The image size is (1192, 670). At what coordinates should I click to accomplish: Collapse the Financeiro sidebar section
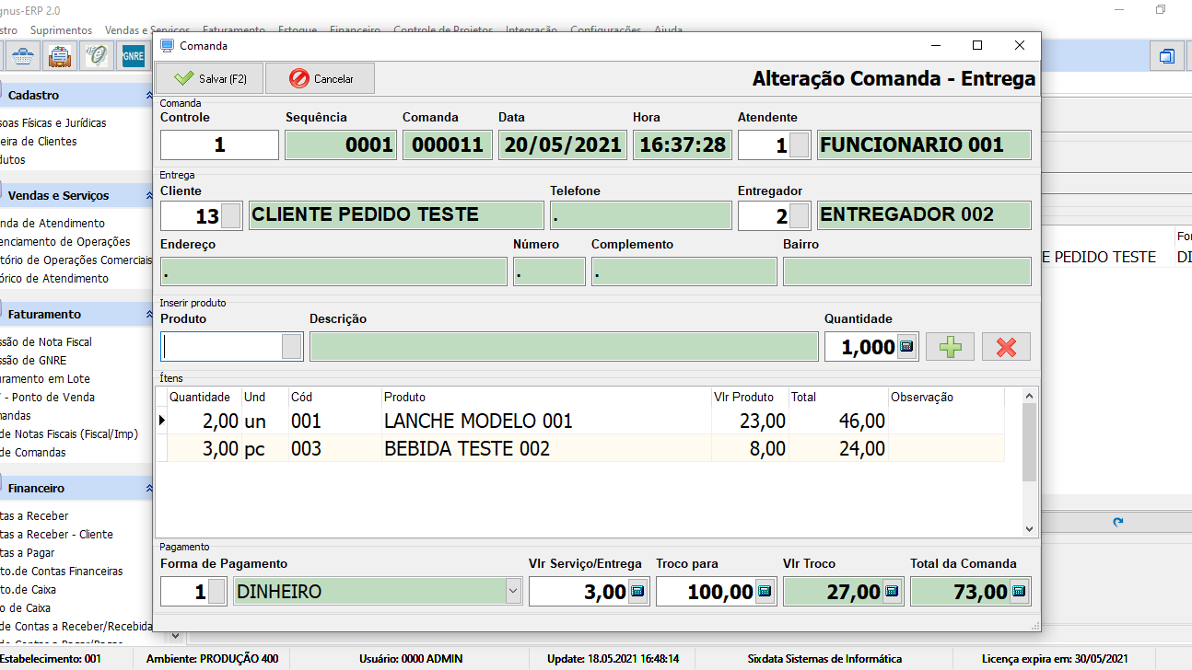point(149,488)
